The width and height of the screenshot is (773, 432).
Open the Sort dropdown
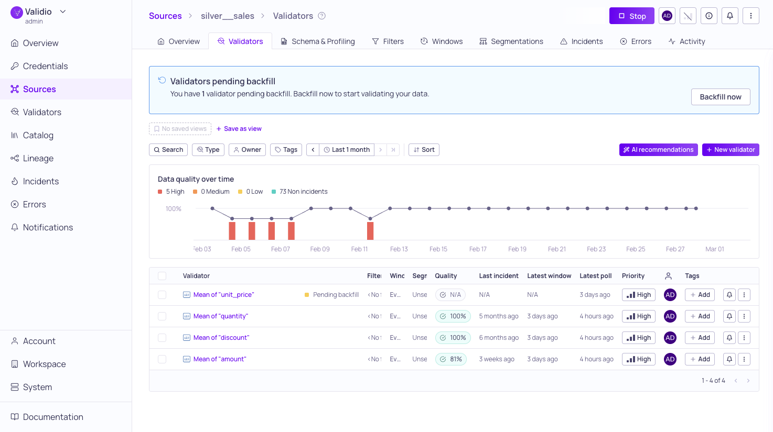click(x=424, y=150)
